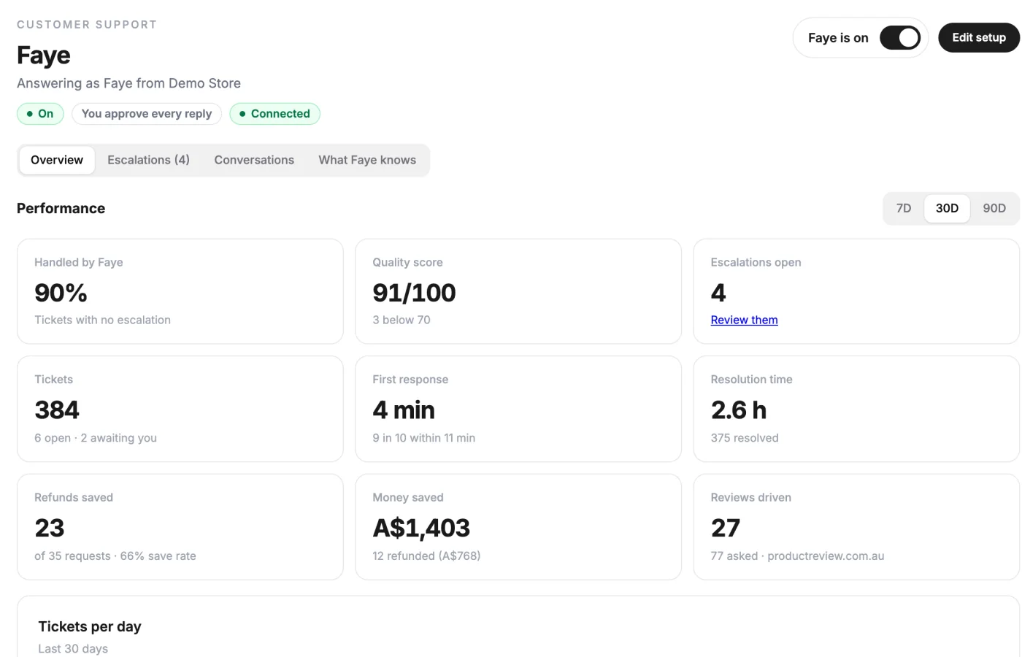Click the 384 tickets value

tap(57, 410)
